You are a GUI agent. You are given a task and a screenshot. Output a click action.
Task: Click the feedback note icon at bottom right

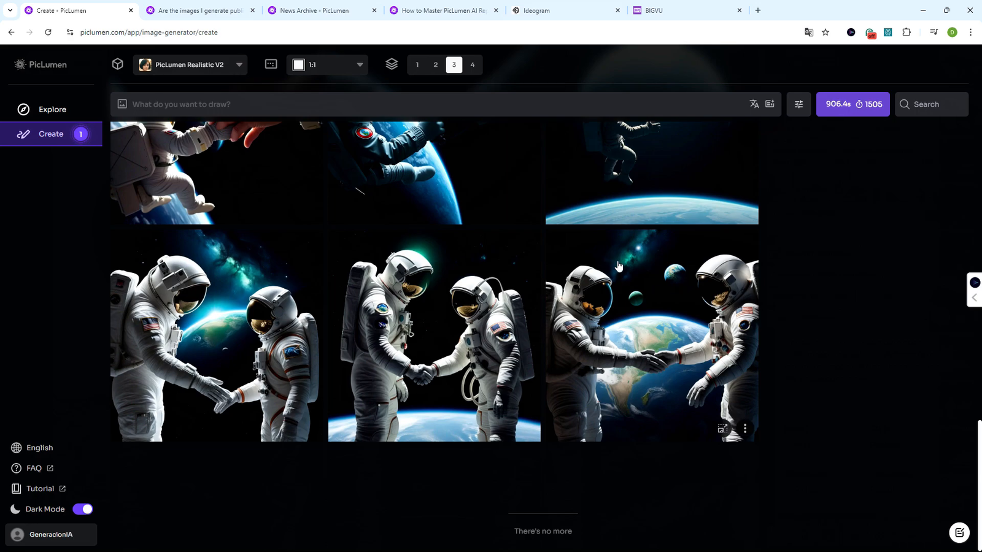[959, 532]
